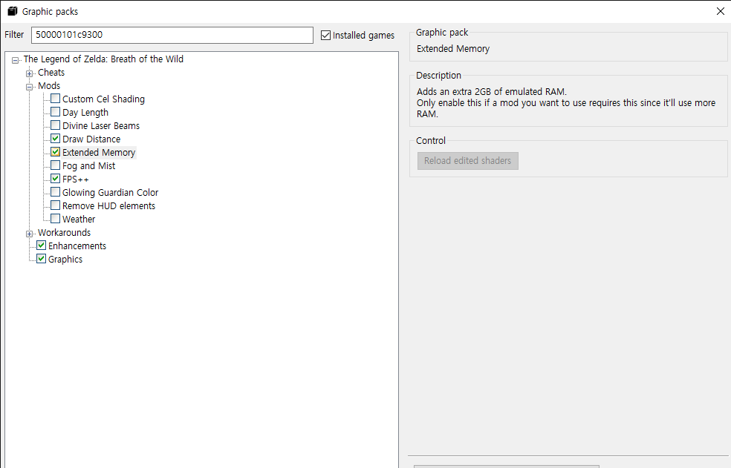Select the Cheats label
Image resolution: width=731 pixels, height=468 pixels.
point(51,73)
